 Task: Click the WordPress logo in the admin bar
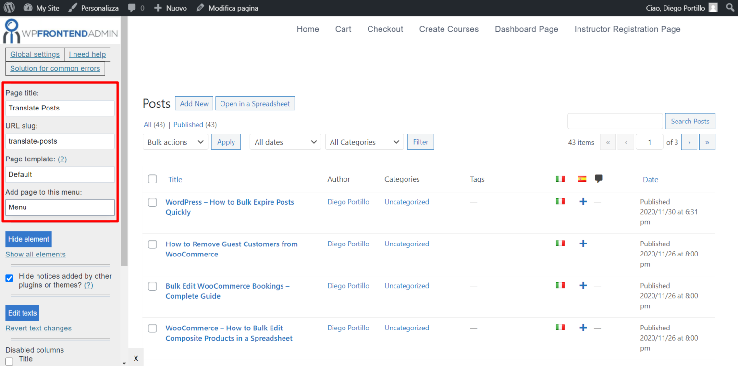click(9, 8)
